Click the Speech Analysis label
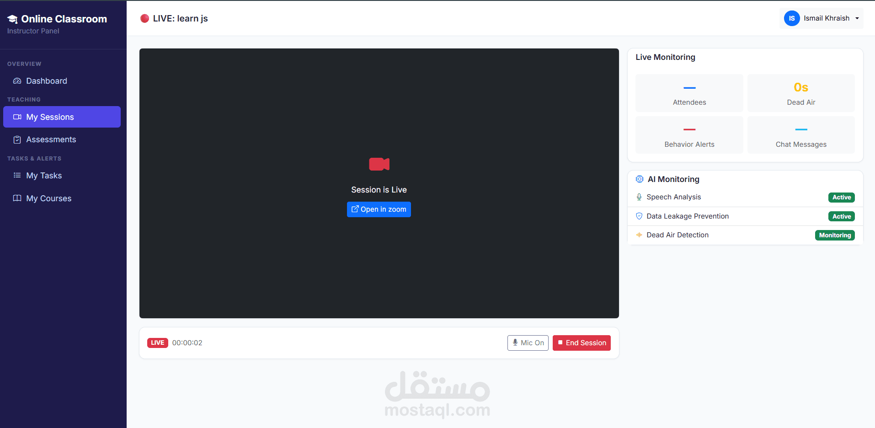 [x=673, y=197]
